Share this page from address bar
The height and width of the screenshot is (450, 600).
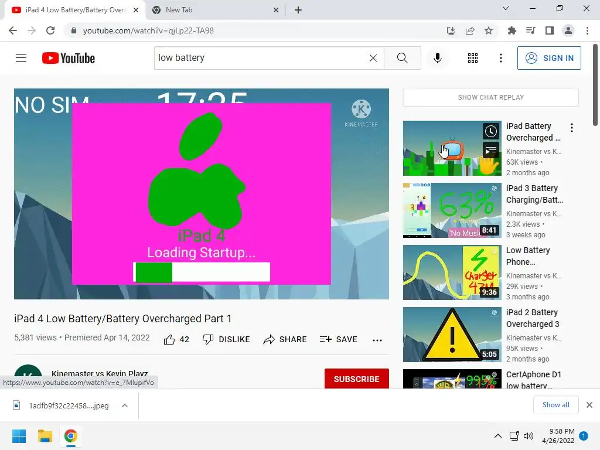470,30
